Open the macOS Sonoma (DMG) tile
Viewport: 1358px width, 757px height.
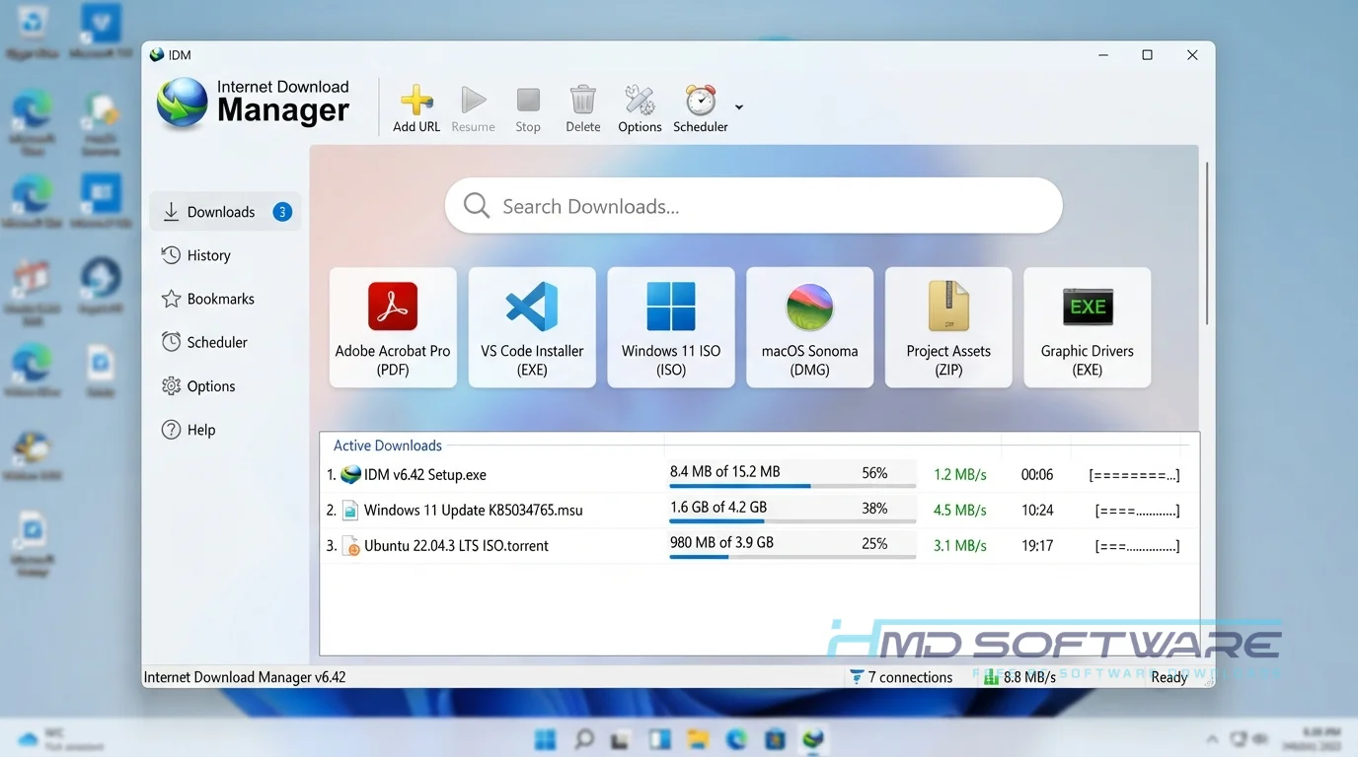click(x=809, y=327)
